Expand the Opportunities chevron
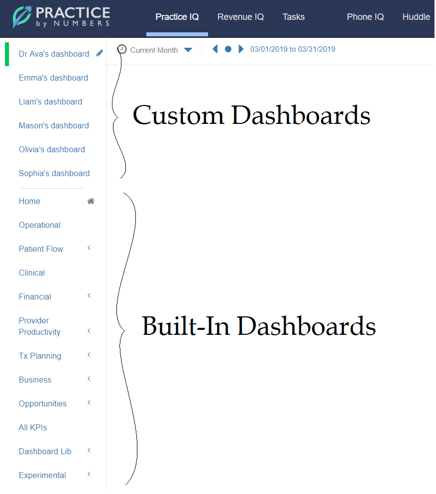This screenshot has width=436, height=494. [x=89, y=403]
